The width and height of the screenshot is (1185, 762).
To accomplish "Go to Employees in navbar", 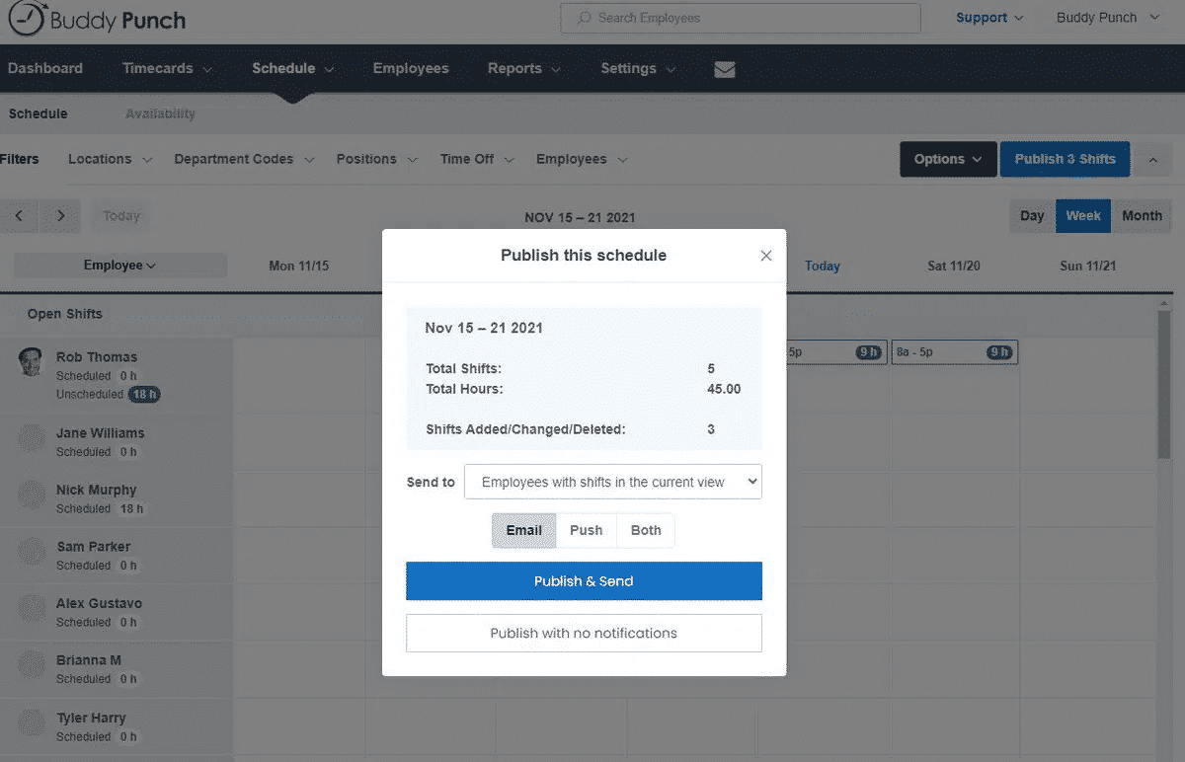I will click(x=411, y=69).
